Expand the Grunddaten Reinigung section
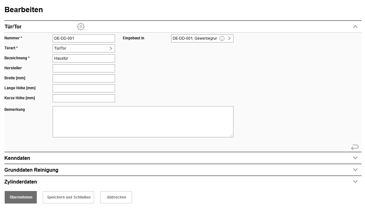Screen dimensions: 365x211 tap(355, 170)
